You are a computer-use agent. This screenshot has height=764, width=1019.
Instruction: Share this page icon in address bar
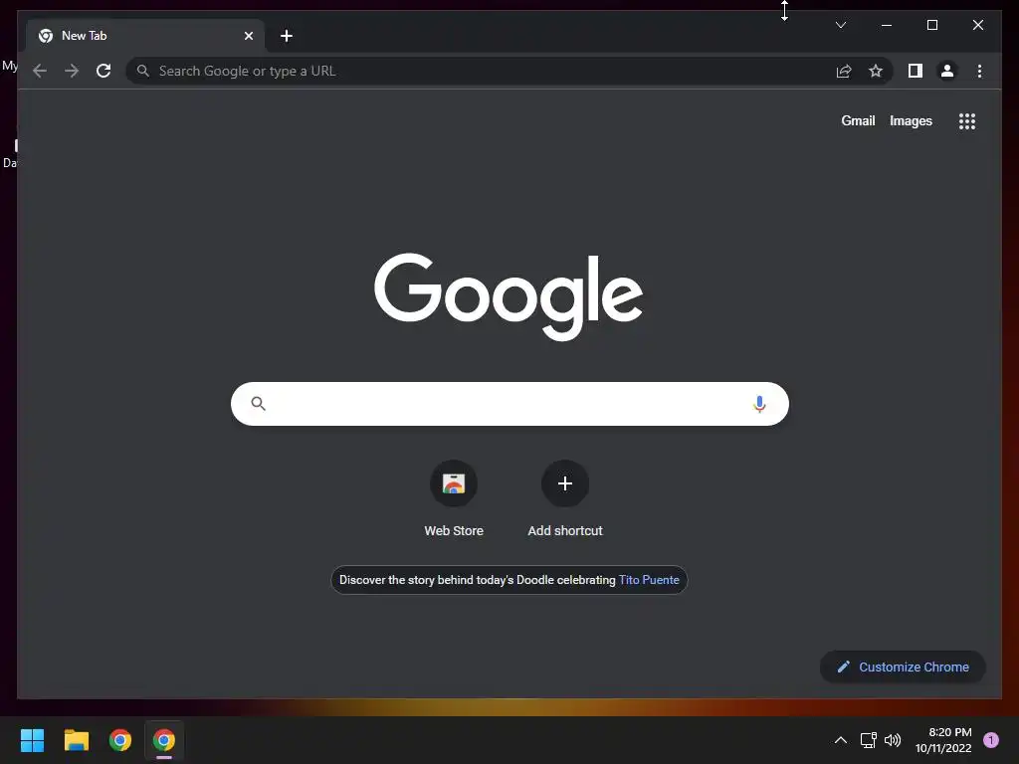(x=844, y=71)
